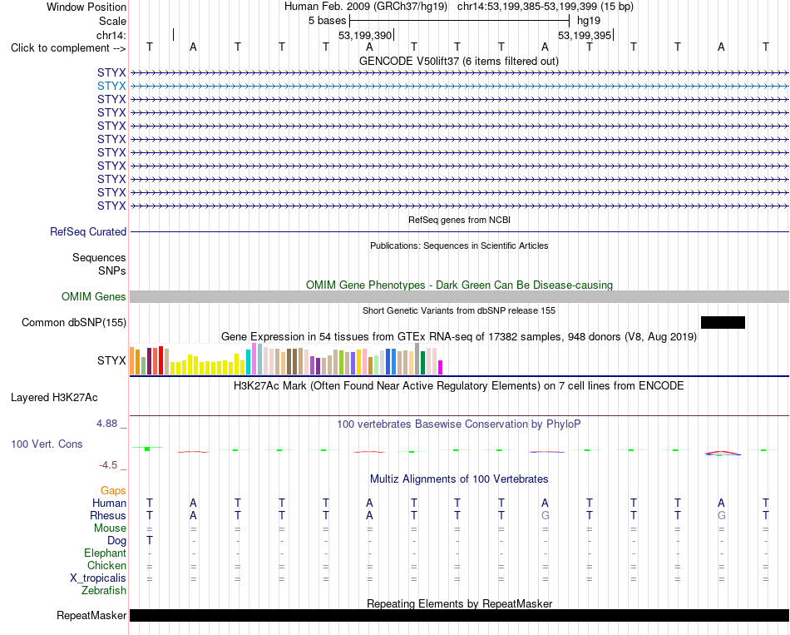Click the 'Click to complement -->' label
Image resolution: width=790 pixels, height=635 pixels.
[x=68, y=48]
